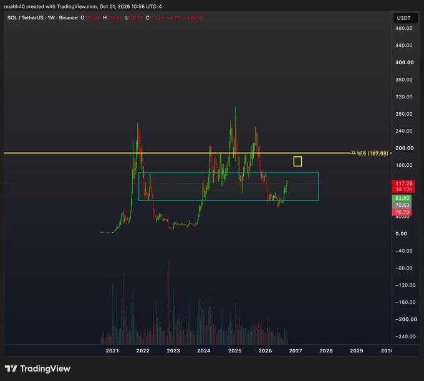The height and width of the screenshot is (381, 424).
Task: Select the SOL / TetherUS symbol title
Action: pyautogui.click(x=25, y=18)
